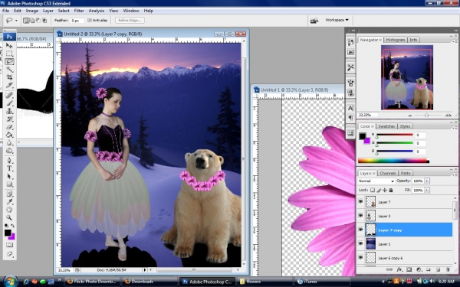Select the Clone Stamp tool
460x287 pixels.
point(9,111)
